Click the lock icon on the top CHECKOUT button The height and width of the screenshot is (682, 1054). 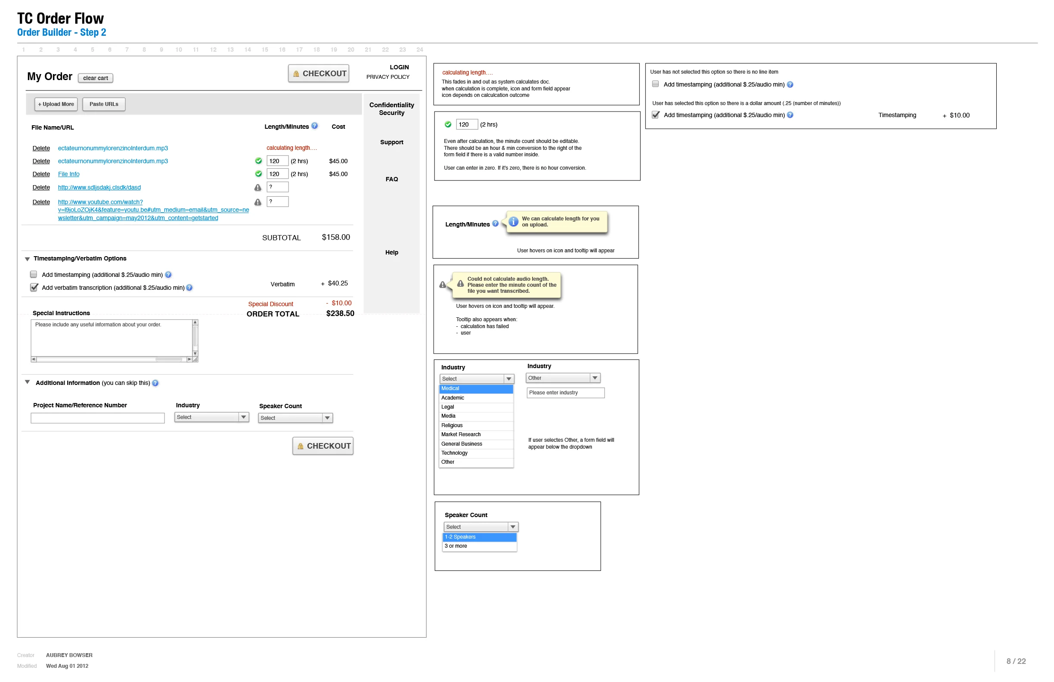(x=296, y=73)
